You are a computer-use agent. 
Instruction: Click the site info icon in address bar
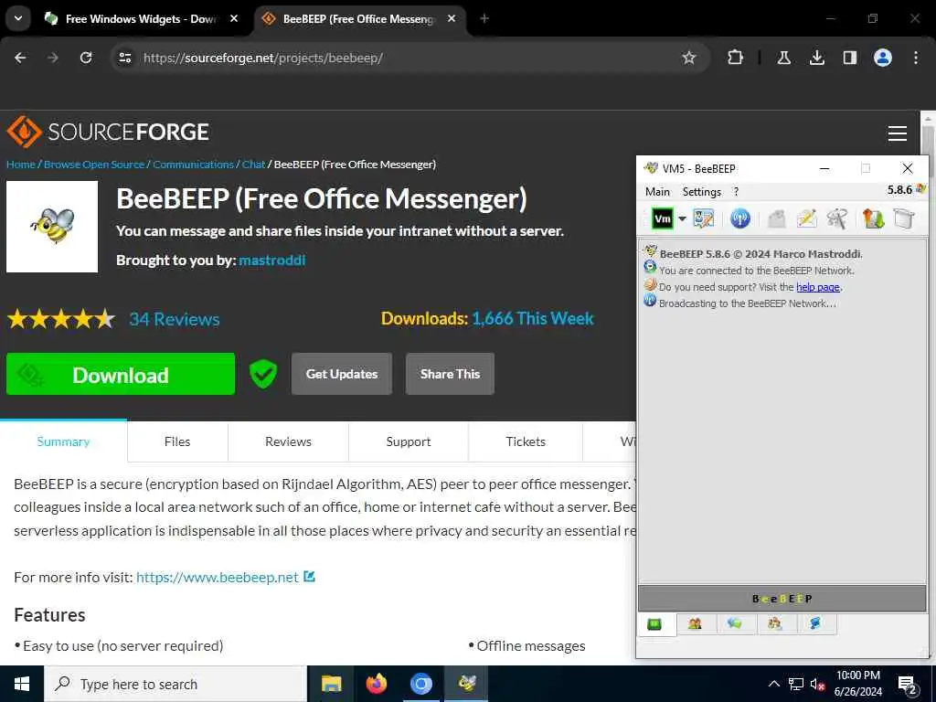pos(125,58)
